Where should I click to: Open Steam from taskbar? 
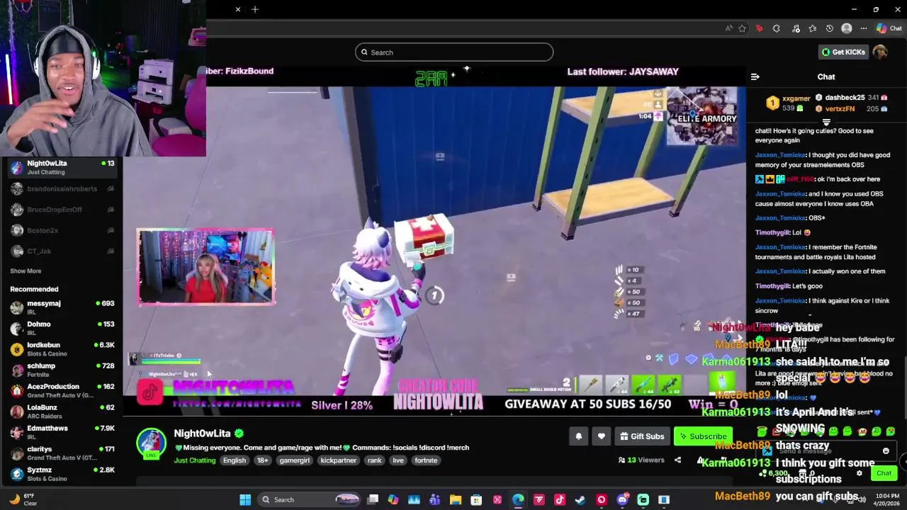[x=580, y=499]
